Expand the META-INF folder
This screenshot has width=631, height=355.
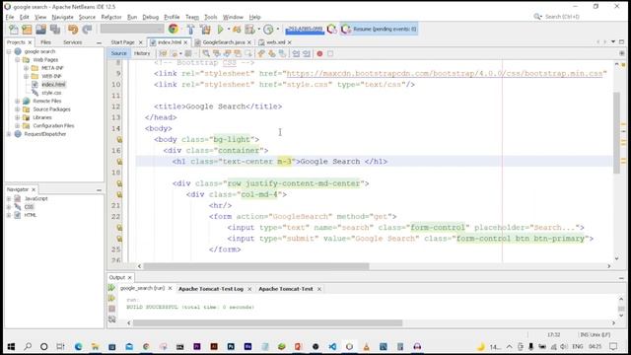pos(27,68)
